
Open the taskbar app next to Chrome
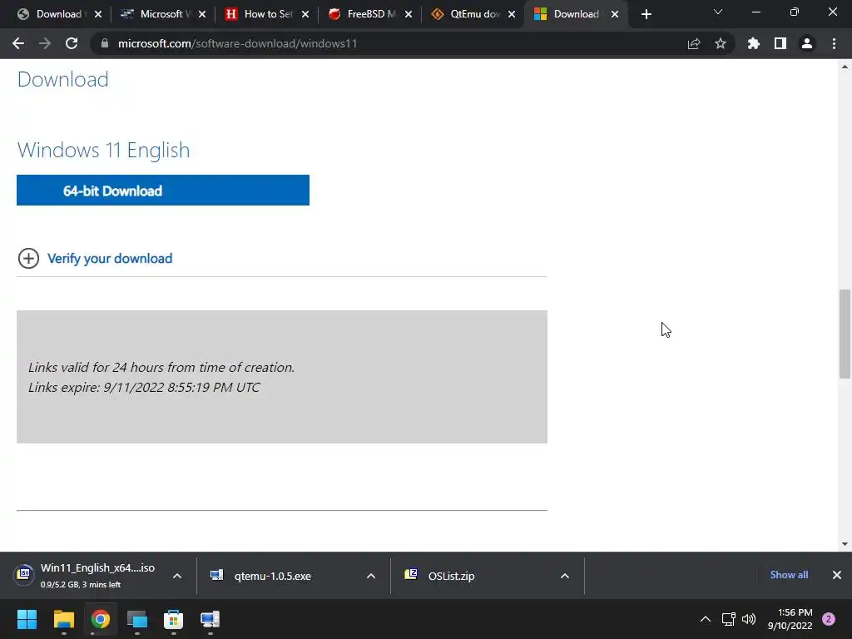click(x=137, y=619)
